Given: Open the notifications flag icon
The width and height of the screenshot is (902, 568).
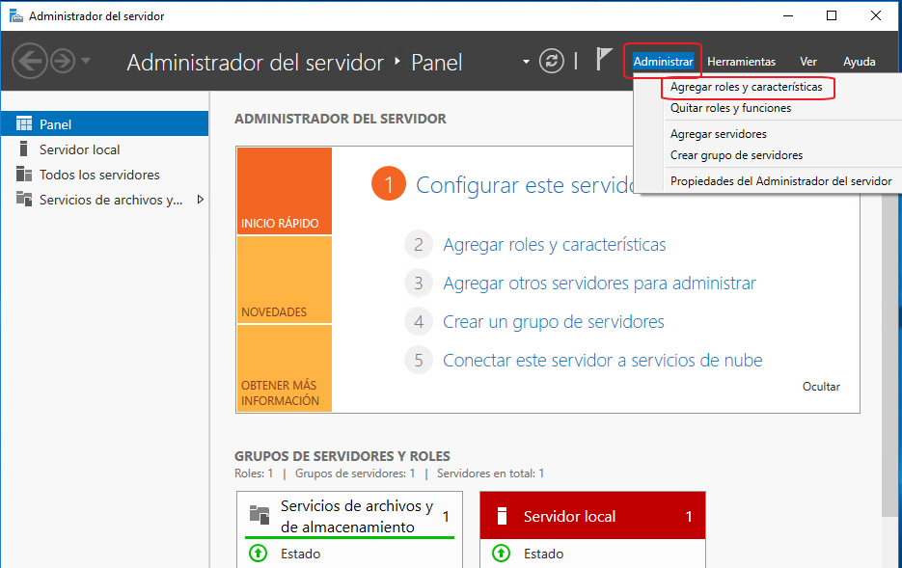Looking at the screenshot, I should tap(604, 59).
